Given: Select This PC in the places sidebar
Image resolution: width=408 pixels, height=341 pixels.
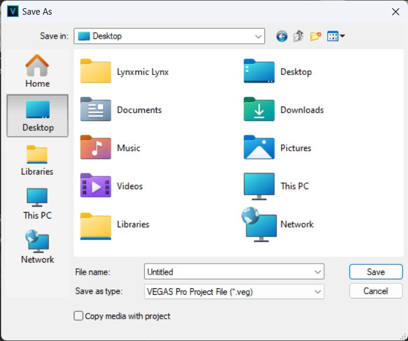Looking at the screenshot, I should [x=38, y=203].
